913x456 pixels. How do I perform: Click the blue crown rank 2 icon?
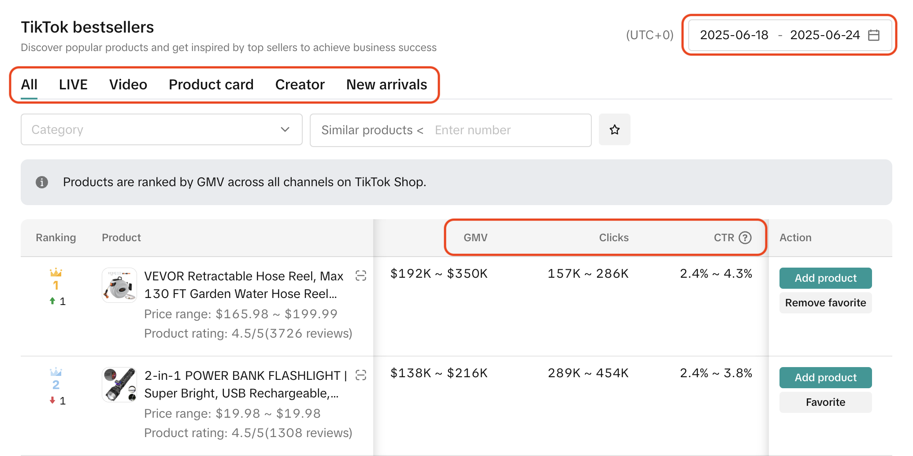pos(56,372)
